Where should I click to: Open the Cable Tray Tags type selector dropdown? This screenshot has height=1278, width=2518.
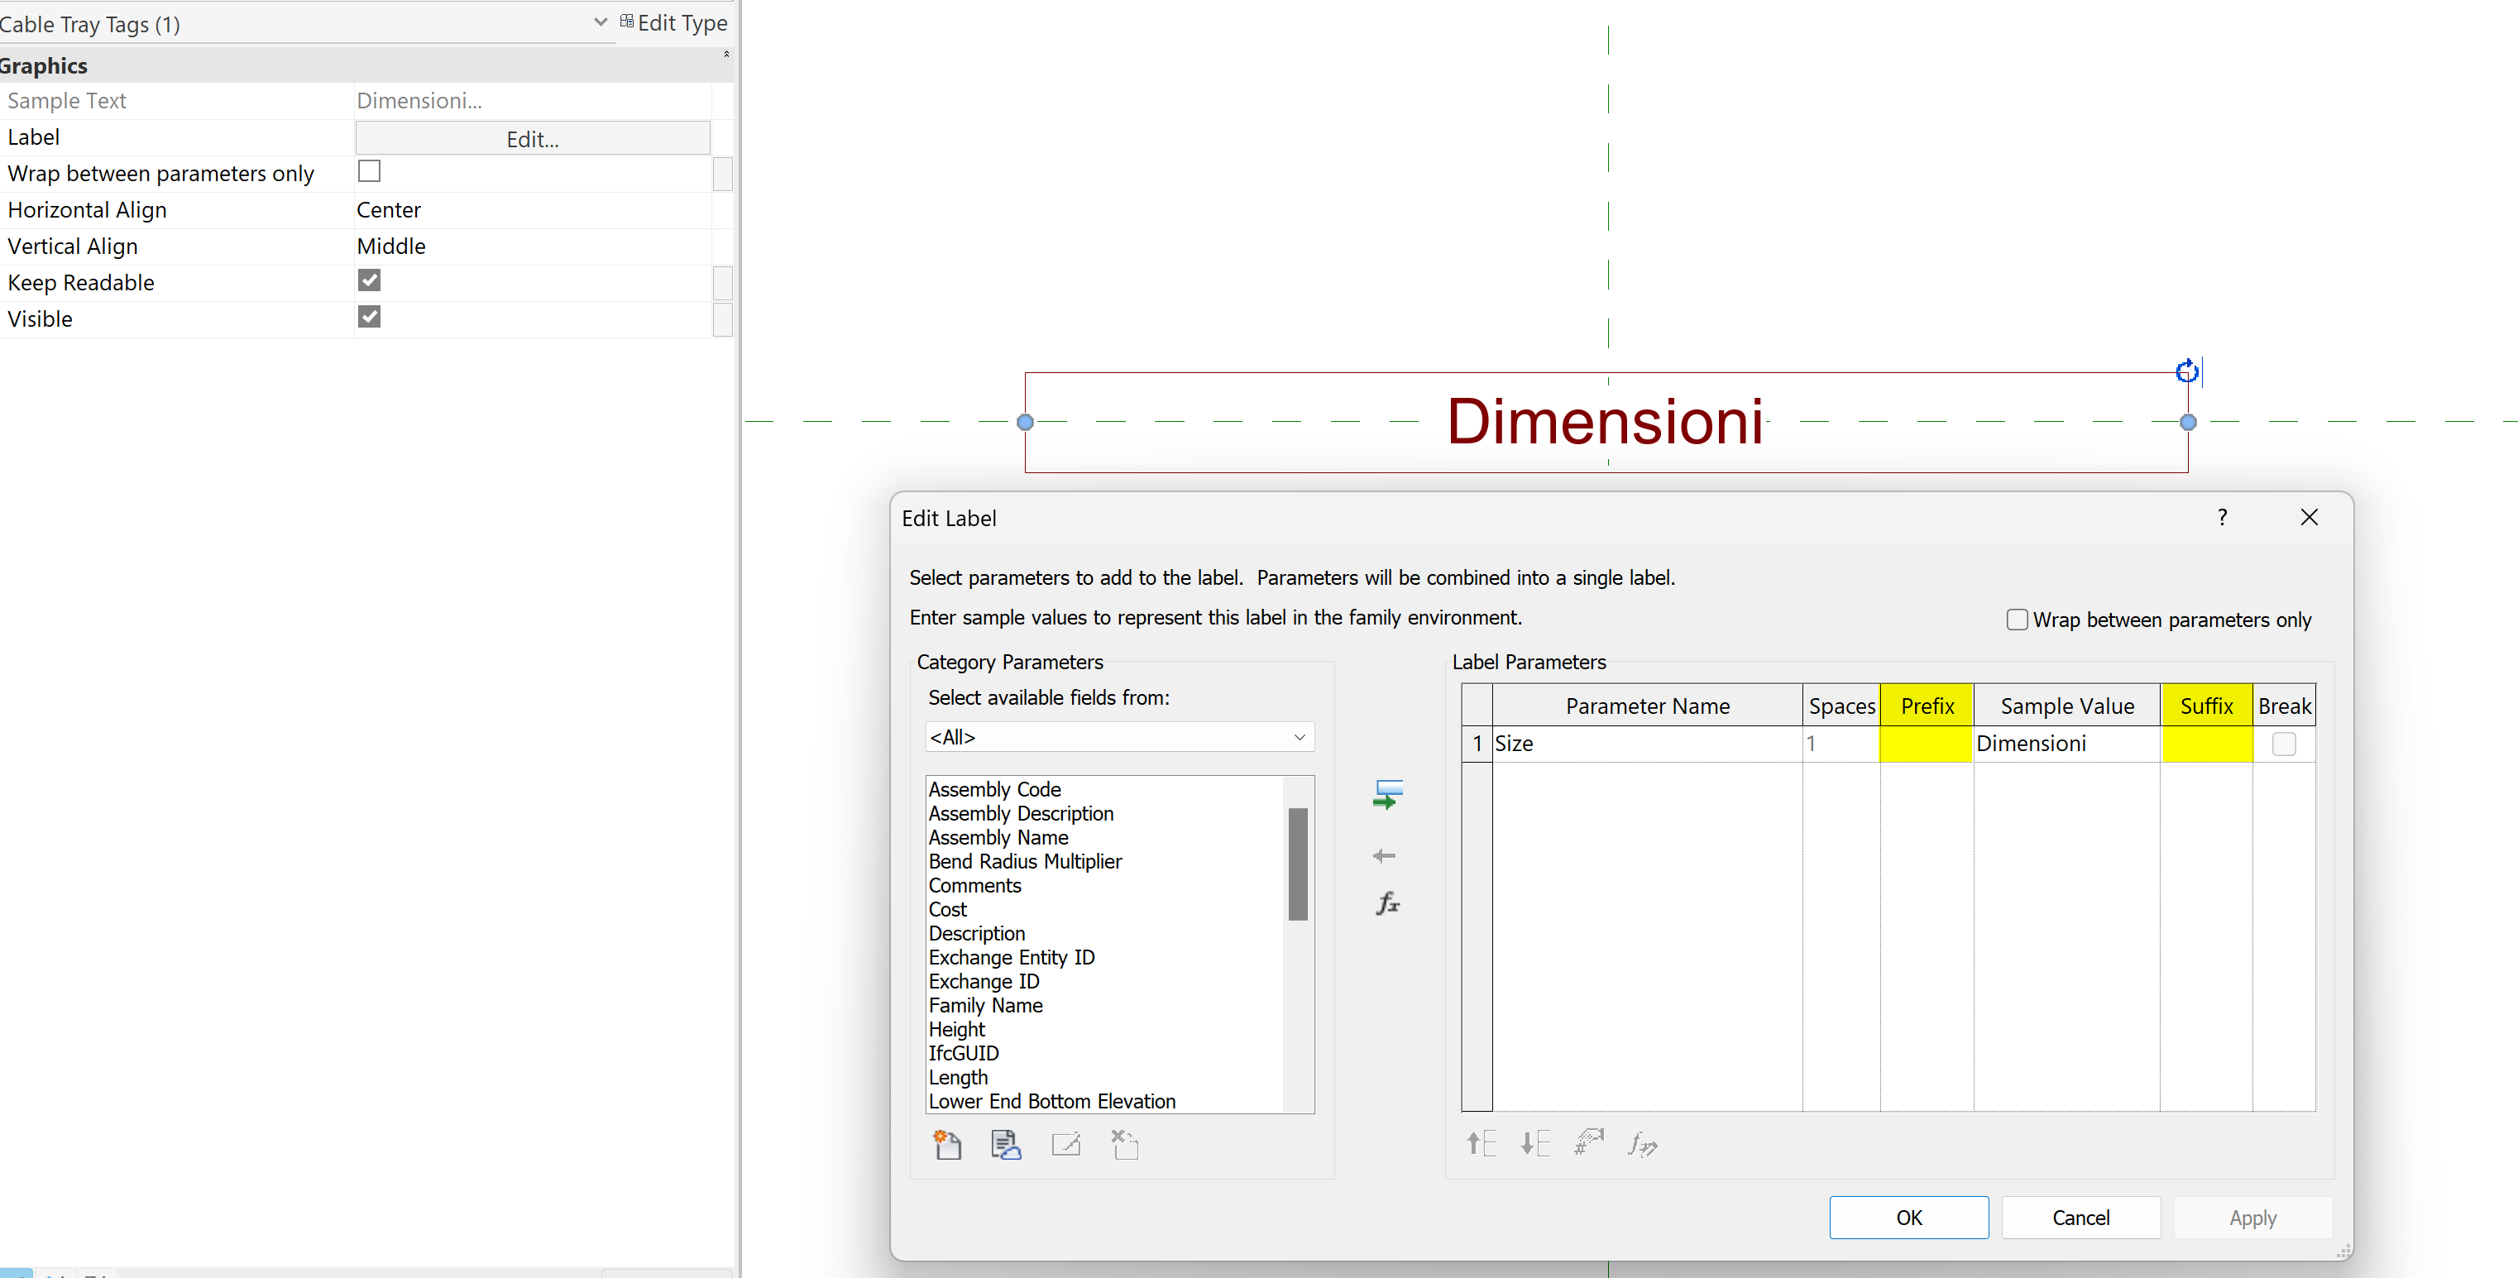coord(601,22)
